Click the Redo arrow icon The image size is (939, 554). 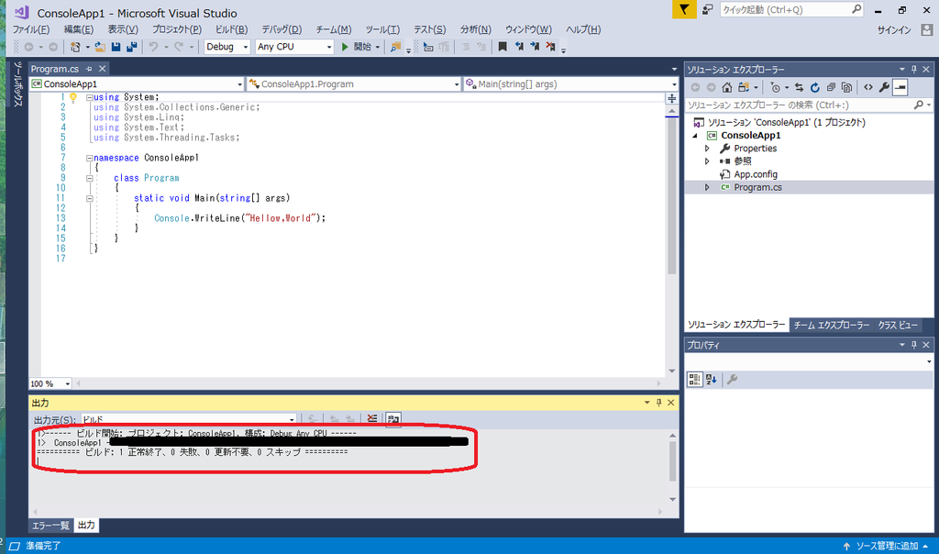(x=179, y=47)
